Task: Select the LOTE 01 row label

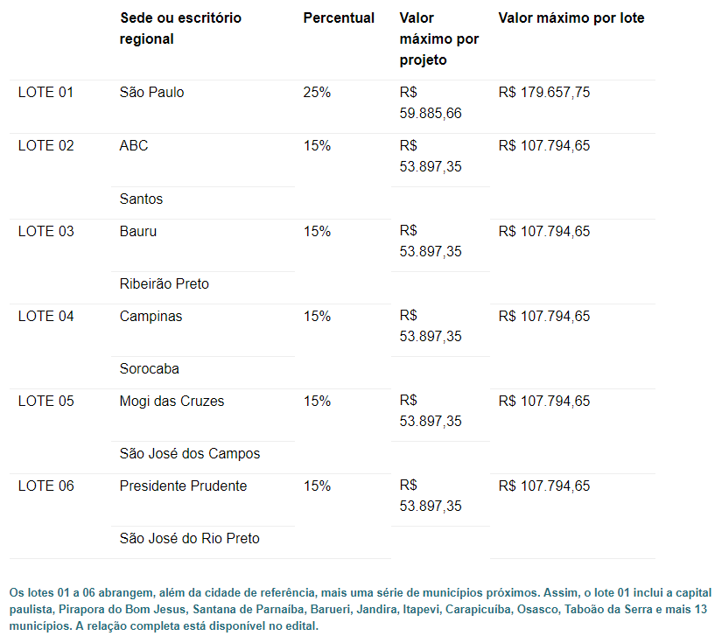Action: click(46, 93)
